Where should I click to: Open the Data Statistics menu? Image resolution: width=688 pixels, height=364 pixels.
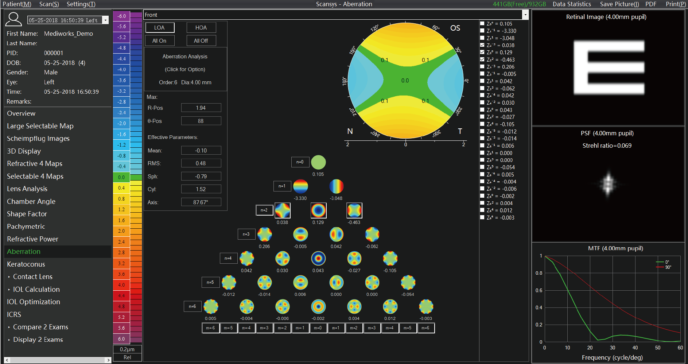572,4
